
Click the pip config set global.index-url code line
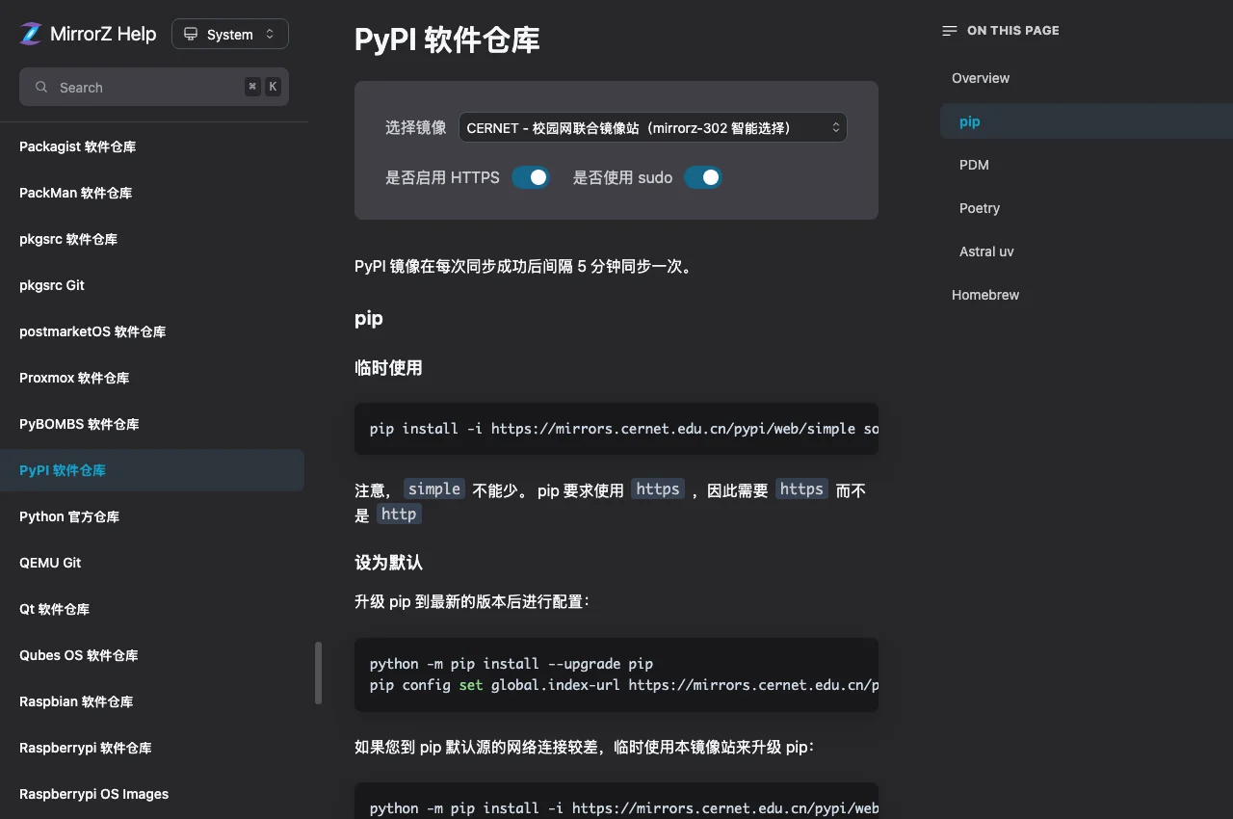coord(624,686)
